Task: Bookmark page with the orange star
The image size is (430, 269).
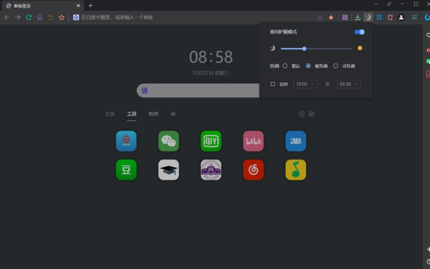Action: click(x=331, y=17)
